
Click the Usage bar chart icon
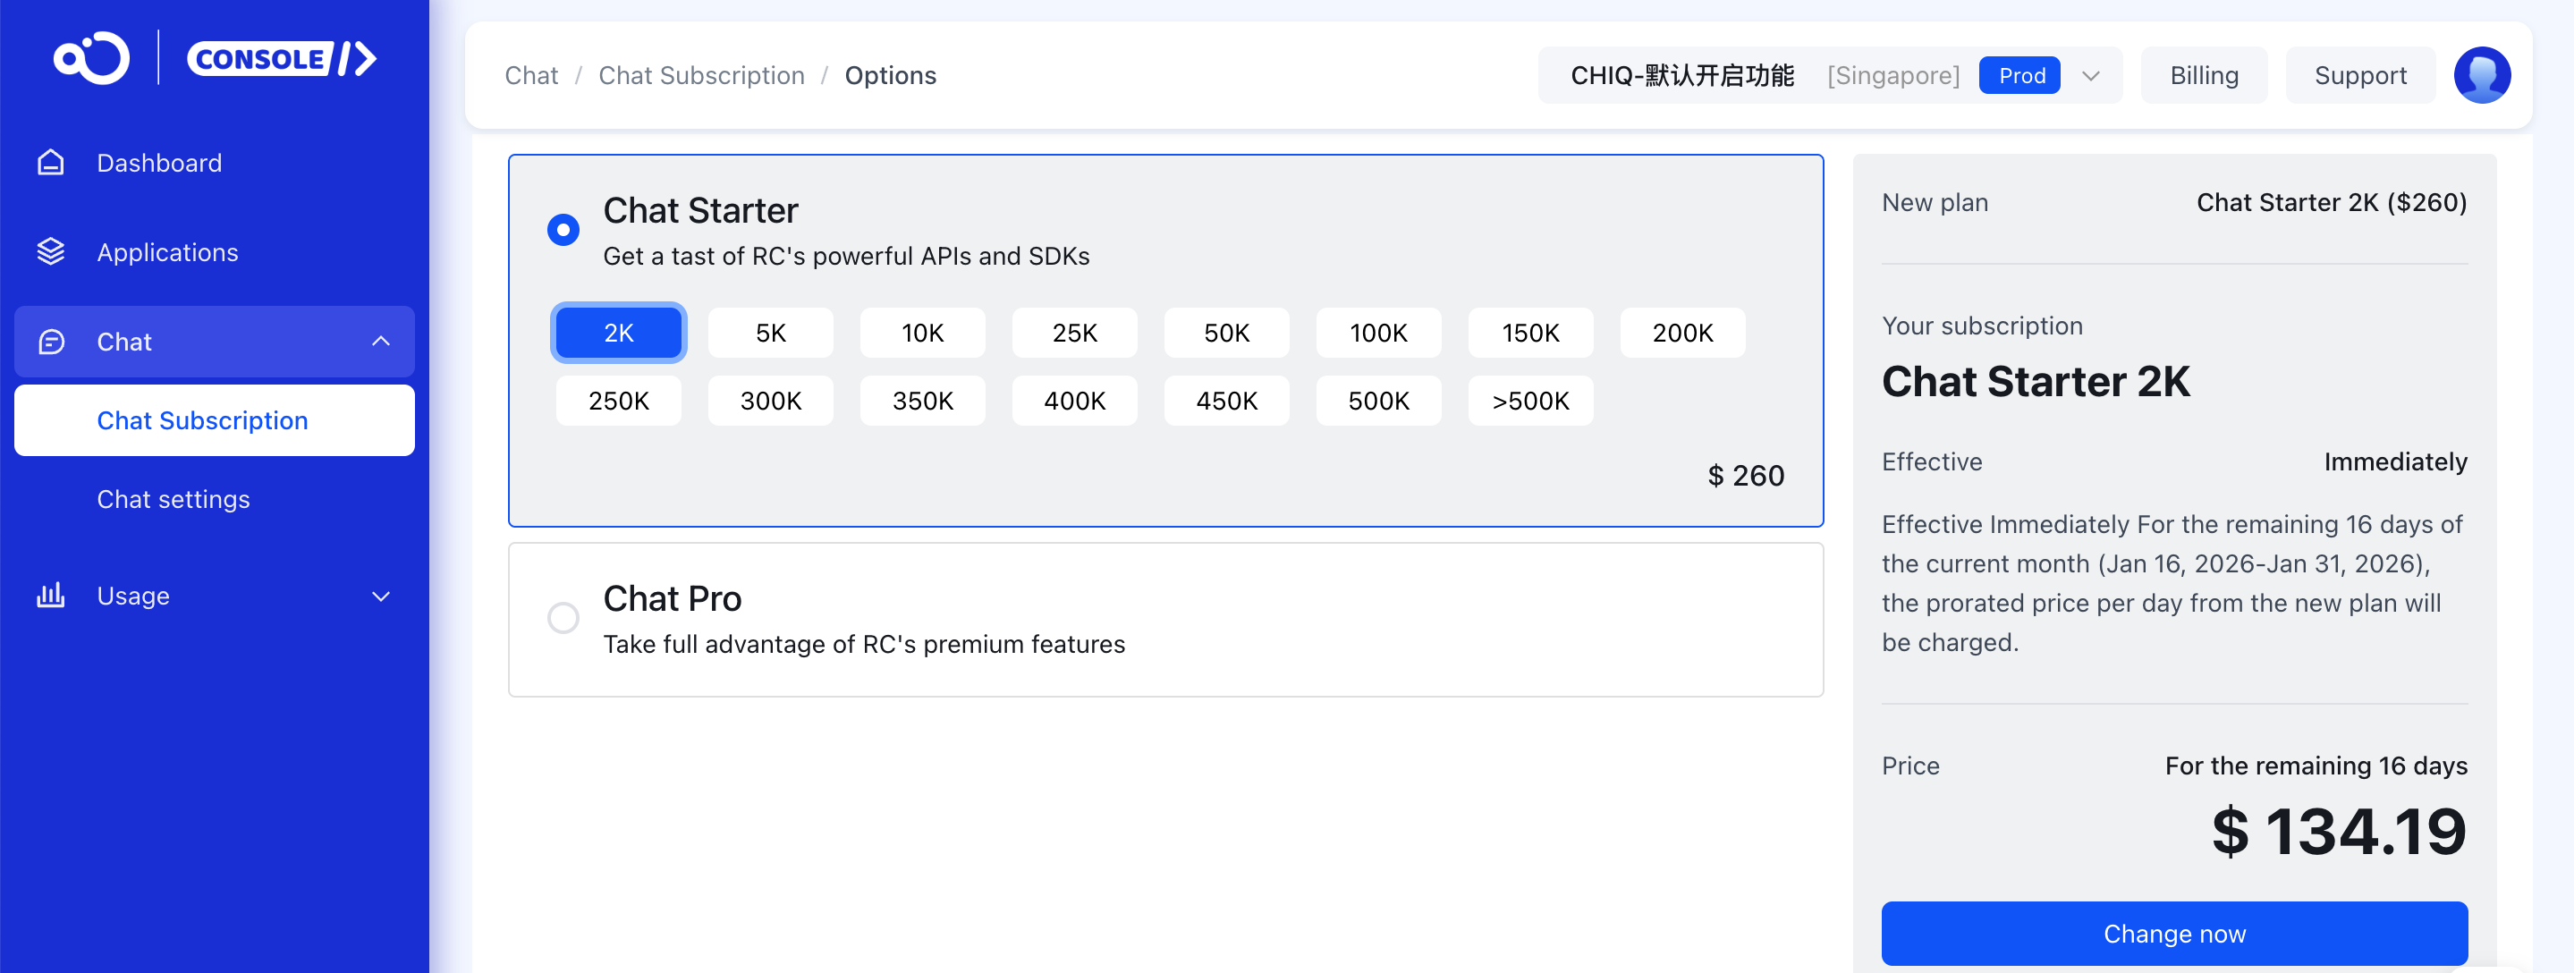[x=51, y=596]
